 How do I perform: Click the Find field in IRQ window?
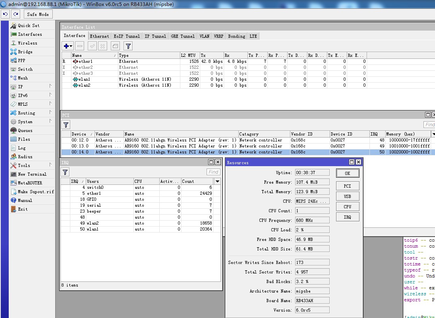pos(213,172)
